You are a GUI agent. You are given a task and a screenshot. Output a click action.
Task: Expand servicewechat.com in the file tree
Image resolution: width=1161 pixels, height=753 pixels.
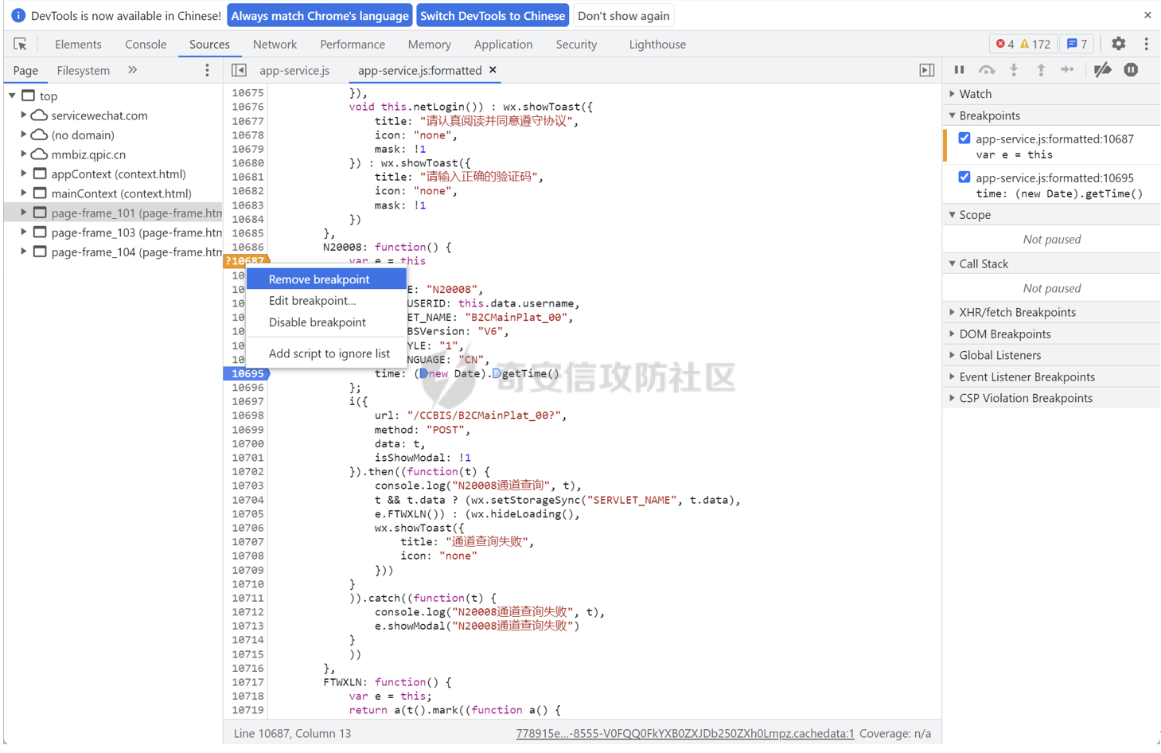coord(24,115)
